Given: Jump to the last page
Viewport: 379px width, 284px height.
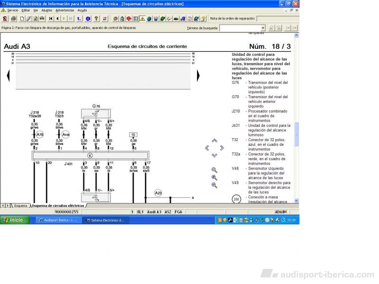Looking at the screenshot, I should point(71,18).
